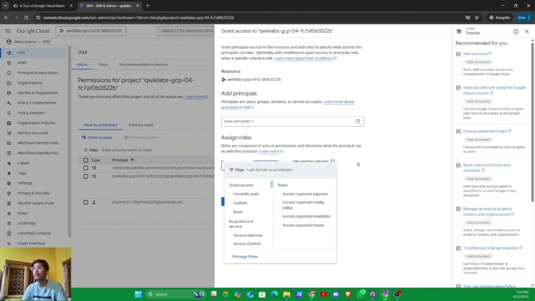Select the View by roles tab
Image resolution: width=535 pixels, height=301 pixels.
coord(141,125)
